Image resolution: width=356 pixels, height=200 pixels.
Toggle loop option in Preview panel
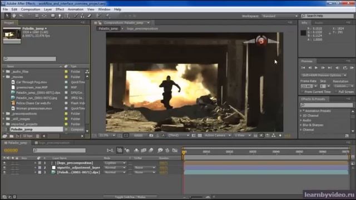[x=345, y=68]
